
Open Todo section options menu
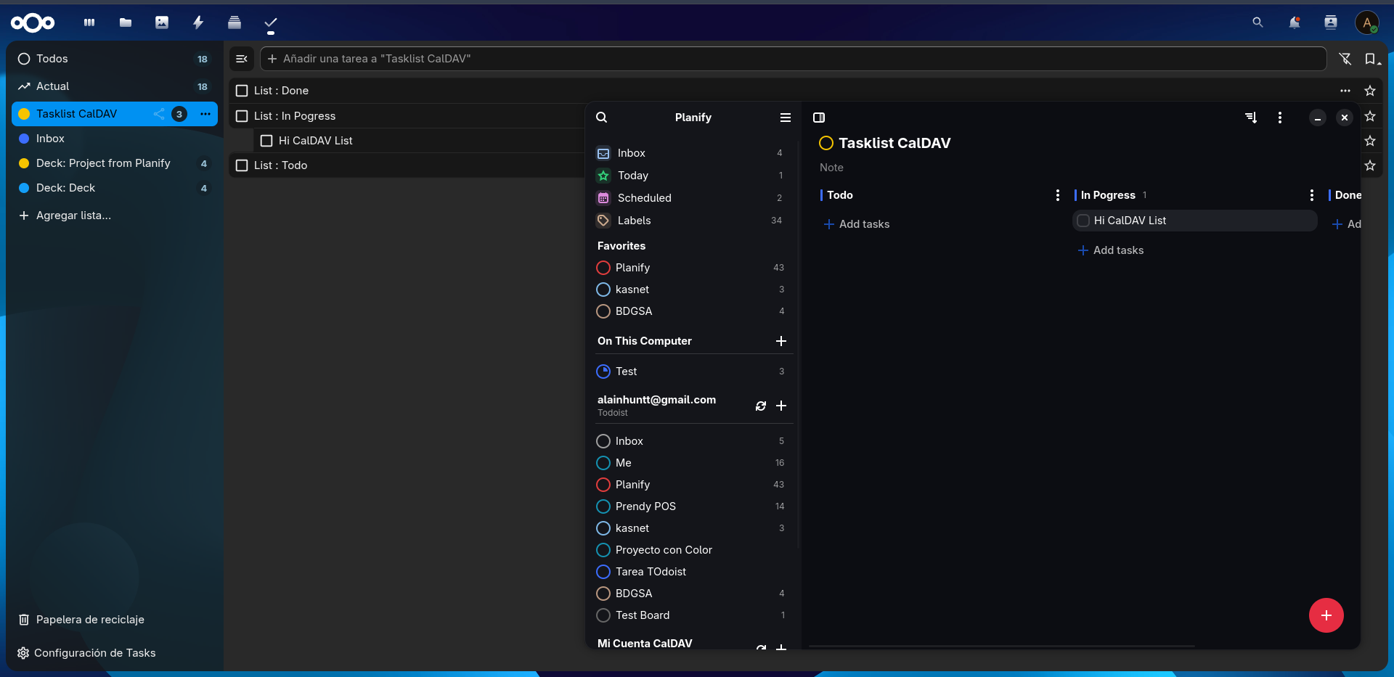click(1058, 195)
